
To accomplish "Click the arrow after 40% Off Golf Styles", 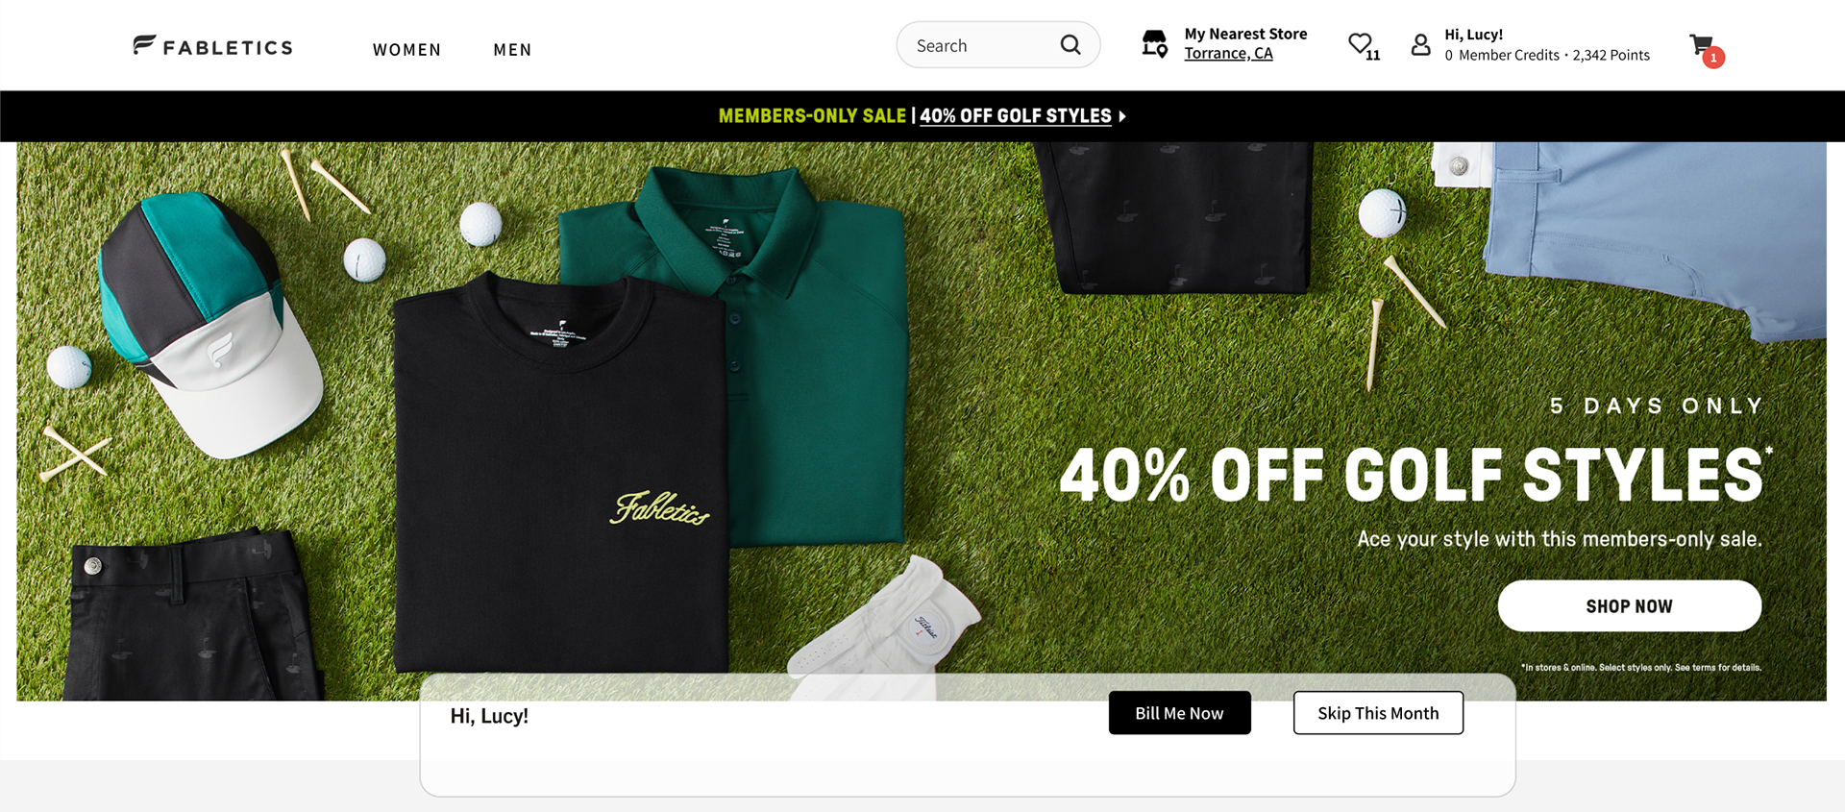I will [1122, 116].
